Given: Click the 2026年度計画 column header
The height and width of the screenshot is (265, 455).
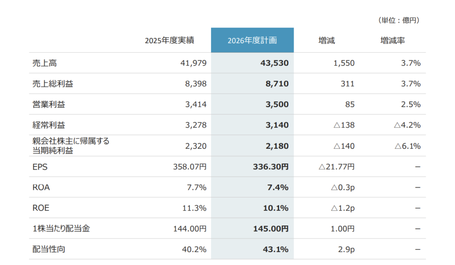Looking at the screenshot, I should (x=252, y=40).
